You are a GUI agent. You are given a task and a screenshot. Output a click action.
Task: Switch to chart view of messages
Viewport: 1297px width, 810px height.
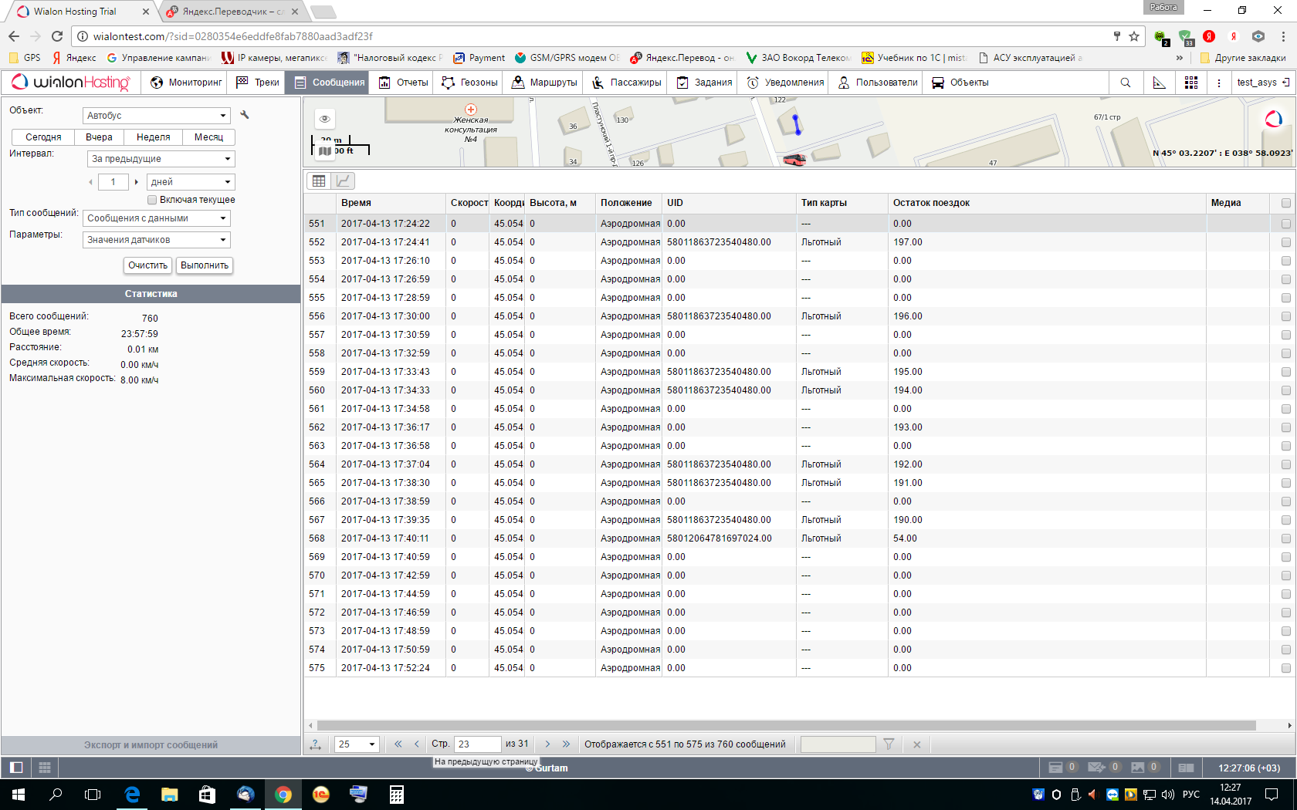343,181
